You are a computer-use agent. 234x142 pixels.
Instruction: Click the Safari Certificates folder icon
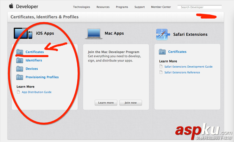point(162,52)
